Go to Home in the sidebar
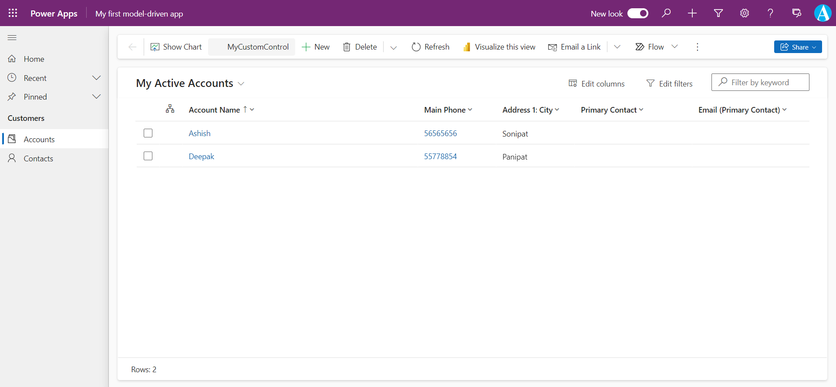 click(34, 59)
